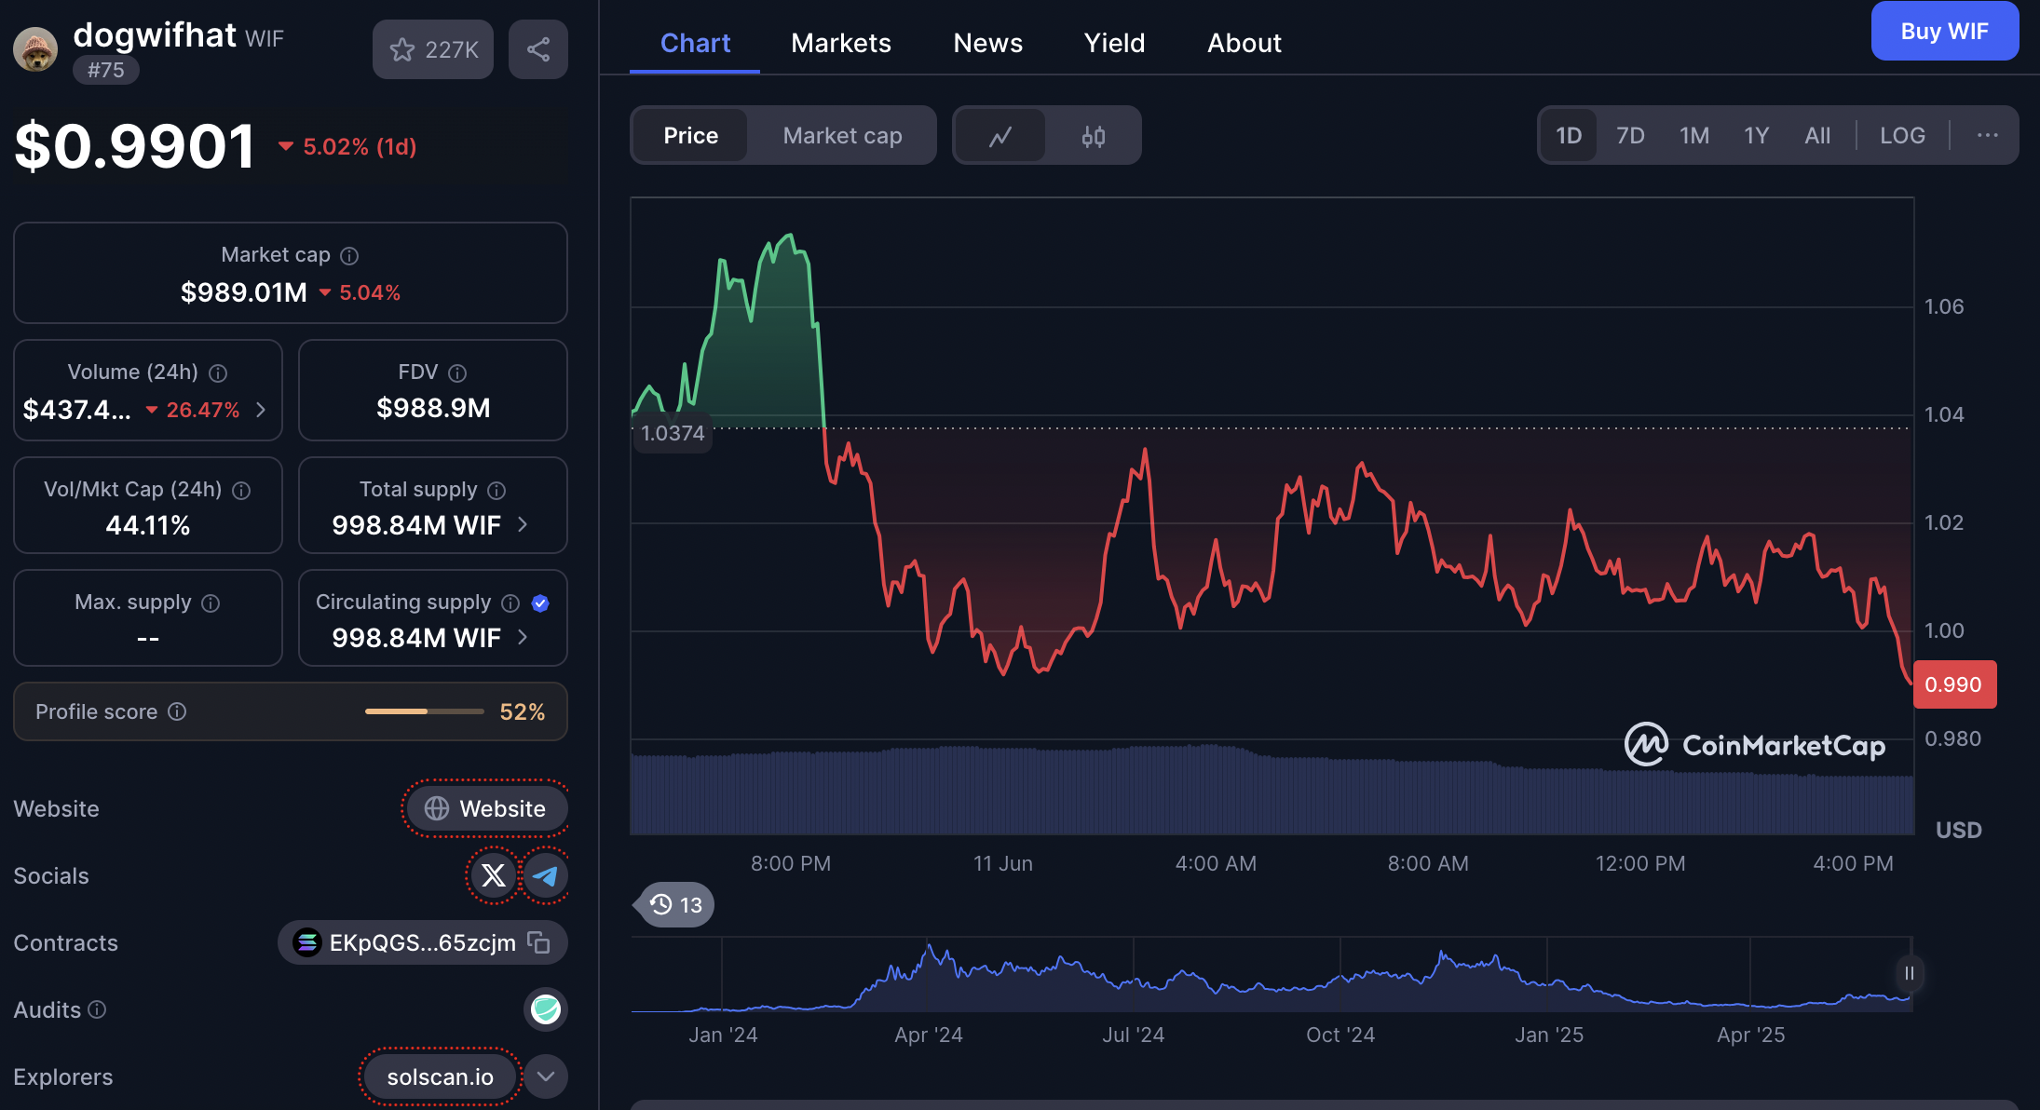
Task: Open the X (Twitter) social icon
Action: (x=494, y=875)
